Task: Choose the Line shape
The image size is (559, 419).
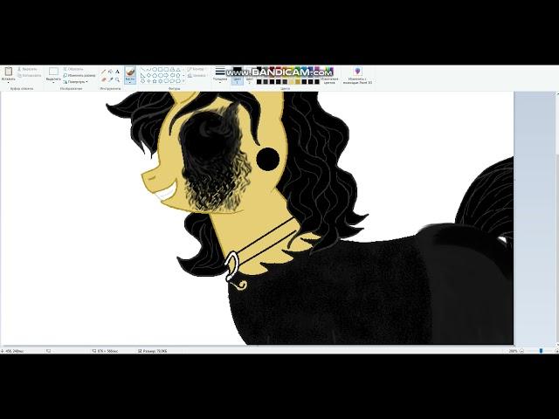Action: [x=143, y=70]
